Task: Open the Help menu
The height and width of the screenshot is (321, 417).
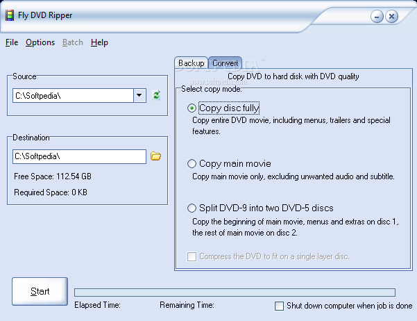Action: tap(99, 42)
